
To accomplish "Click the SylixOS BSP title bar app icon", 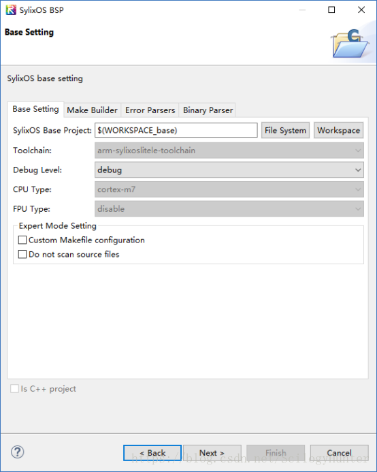I will tap(11, 10).
